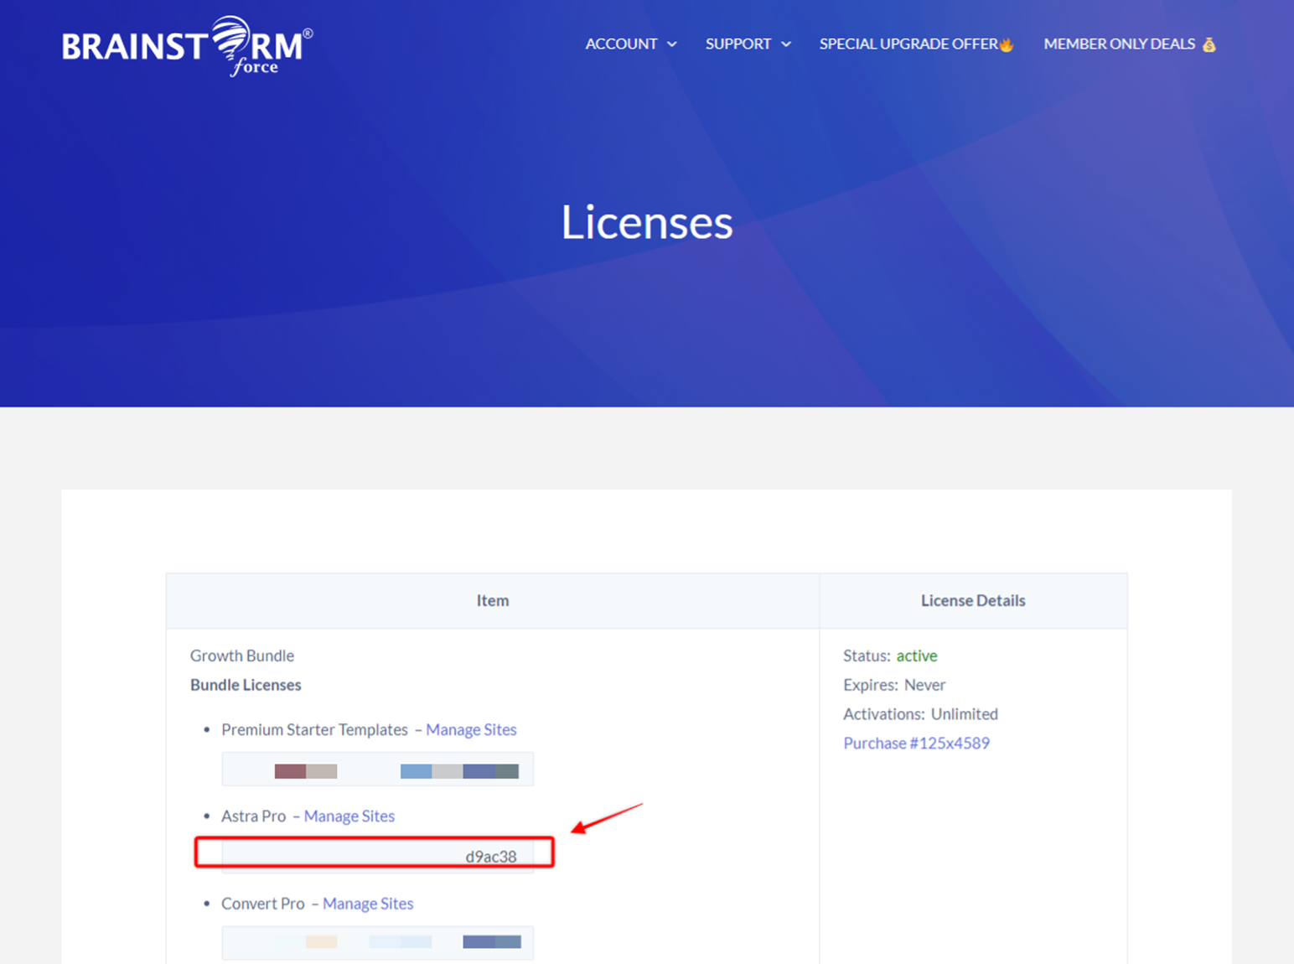Open the Account menu
1294x964 pixels.
[x=621, y=44]
